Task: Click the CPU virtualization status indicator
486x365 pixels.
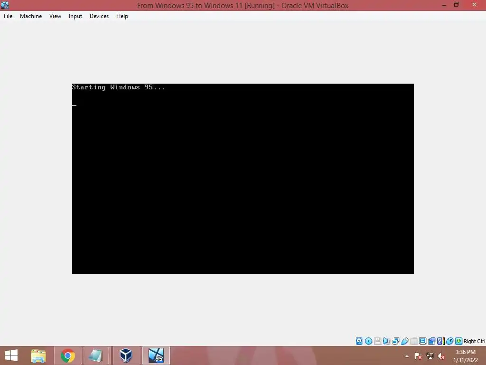Action: click(441, 341)
